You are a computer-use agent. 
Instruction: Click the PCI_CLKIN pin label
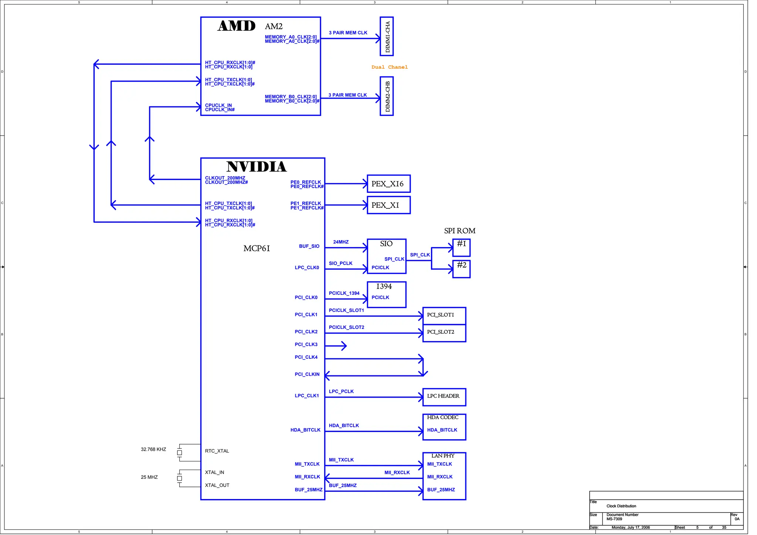pos(307,374)
